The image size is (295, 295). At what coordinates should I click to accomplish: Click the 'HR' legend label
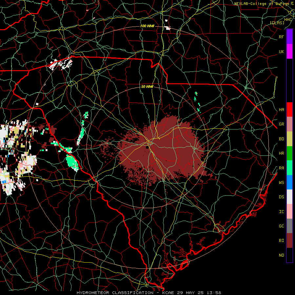tap(281, 153)
